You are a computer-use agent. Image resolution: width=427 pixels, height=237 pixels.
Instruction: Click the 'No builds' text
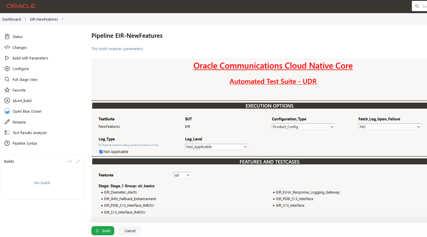click(x=42, y=183)
